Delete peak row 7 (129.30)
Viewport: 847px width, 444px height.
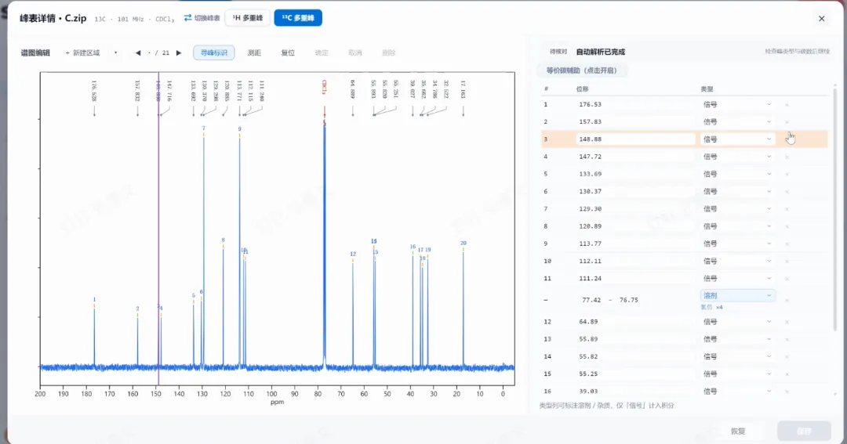(787, 209)
